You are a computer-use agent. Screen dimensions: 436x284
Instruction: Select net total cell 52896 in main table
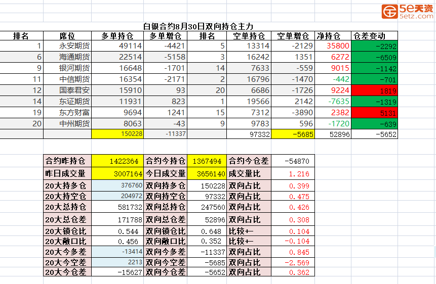[333, 134]
